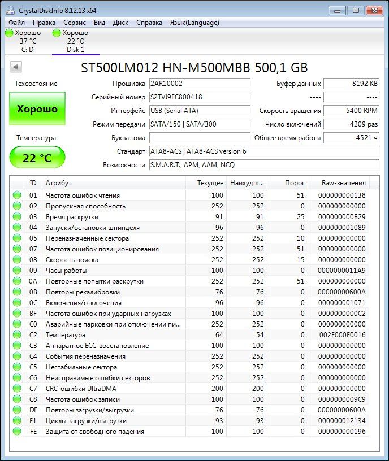Viewport: 389px width, 461px height.
Task: Click the firmware field 2AR10002
Action: tap(200, 84)
